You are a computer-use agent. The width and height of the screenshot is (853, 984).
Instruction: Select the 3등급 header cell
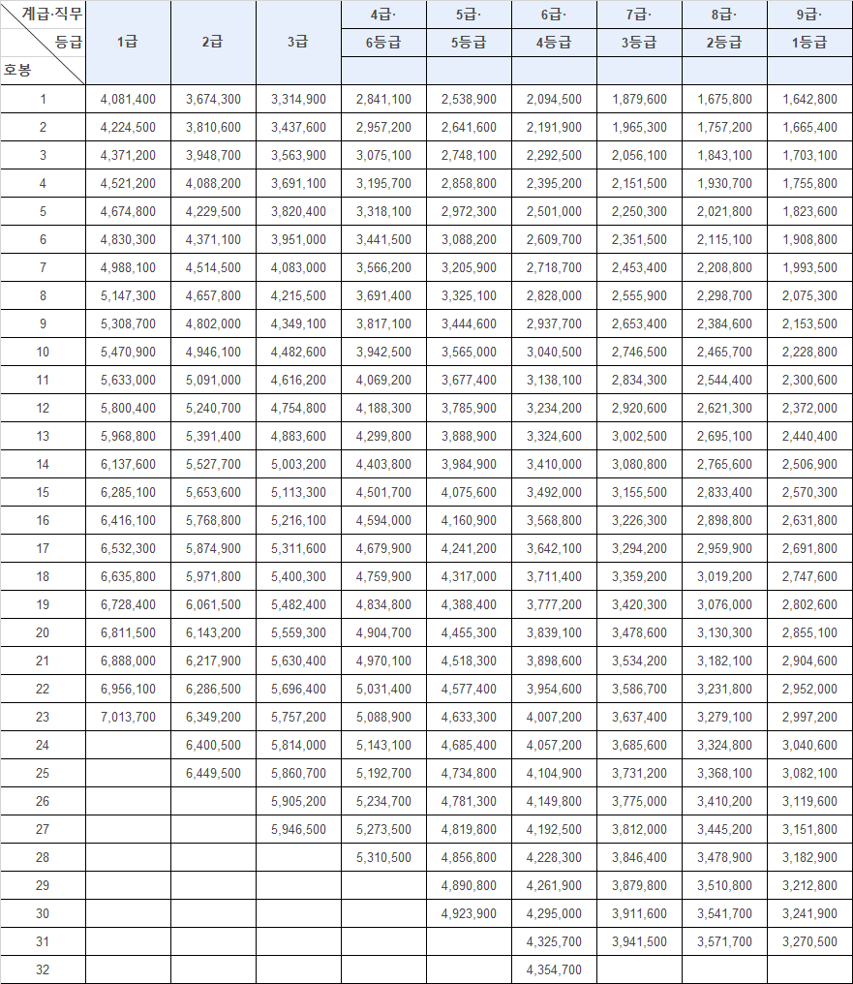click(x=640, y=43)
